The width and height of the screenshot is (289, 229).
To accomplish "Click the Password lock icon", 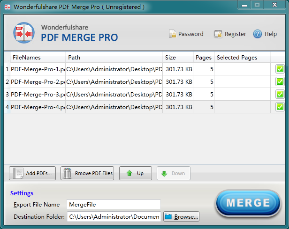I will (x=173, y=34).
